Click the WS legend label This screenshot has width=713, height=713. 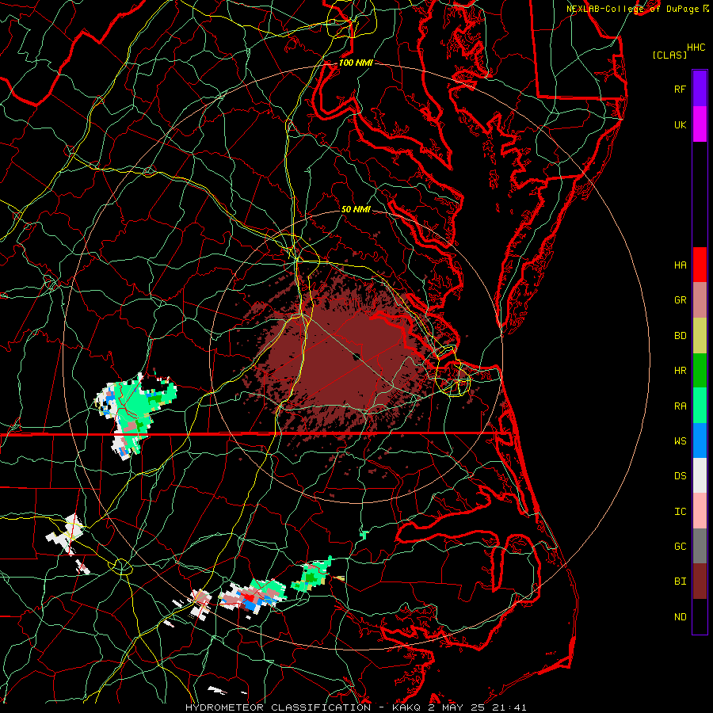pyautogui.click(x=680, y=441)
